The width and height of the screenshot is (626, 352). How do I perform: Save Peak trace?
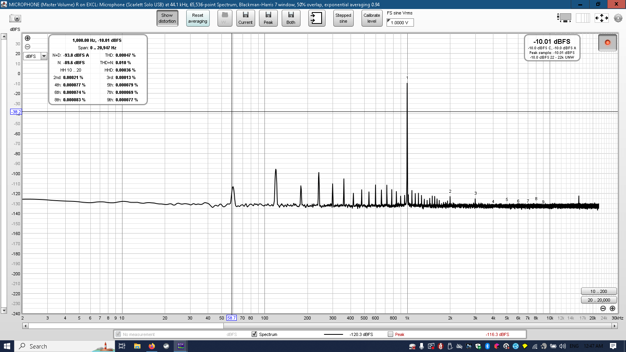click(x=268, y=18)
